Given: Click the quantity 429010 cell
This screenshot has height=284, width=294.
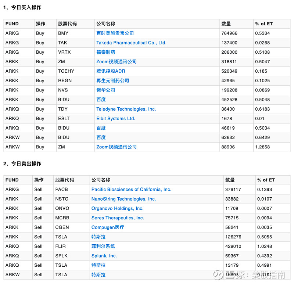Looking at the screenshot, I should 240,246.
